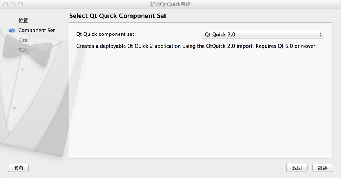Screen dimensions: 341x178
Task: Click the bow tie watermark image
Action: pyautogui.click(x=27, y=51)
